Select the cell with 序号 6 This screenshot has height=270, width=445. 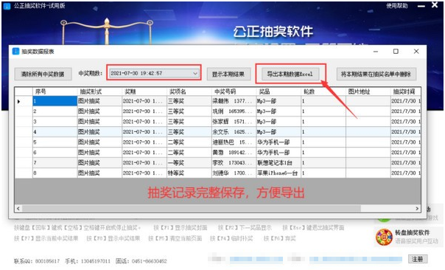(55, 153)
